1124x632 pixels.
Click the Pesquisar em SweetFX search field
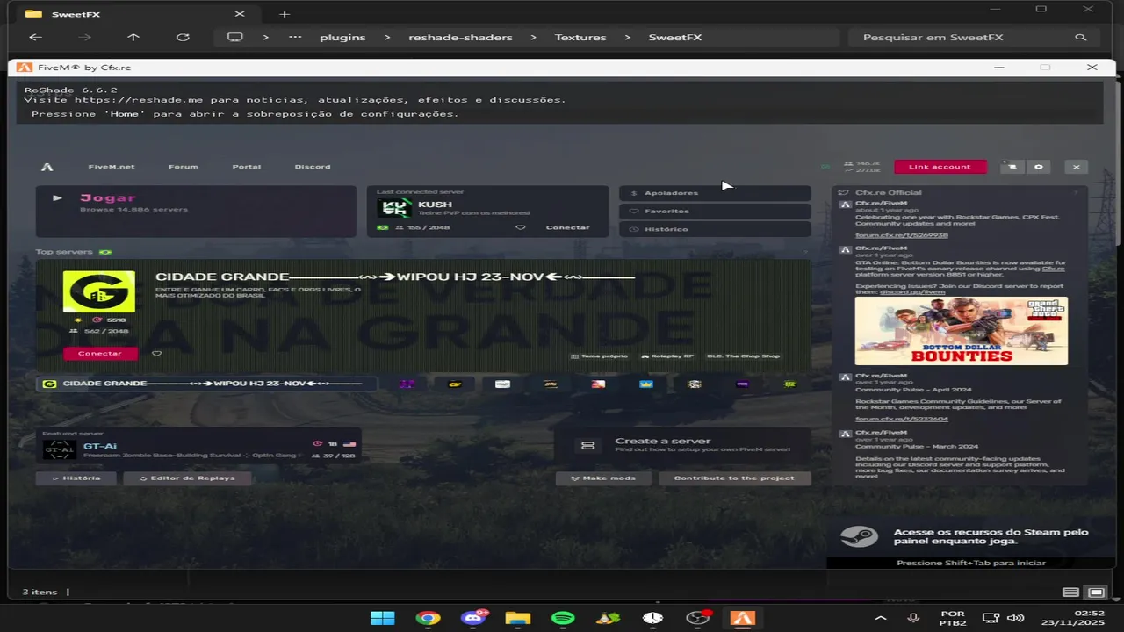pyautogui.click(x=972, y=37)
